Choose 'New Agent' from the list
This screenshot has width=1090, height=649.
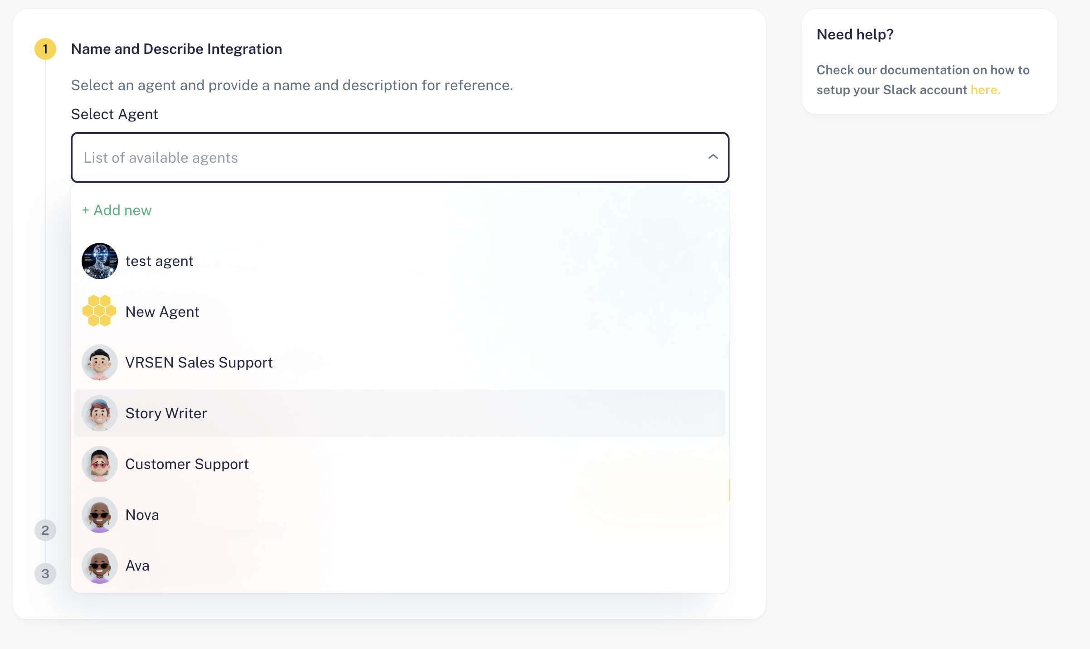(162, 312)
